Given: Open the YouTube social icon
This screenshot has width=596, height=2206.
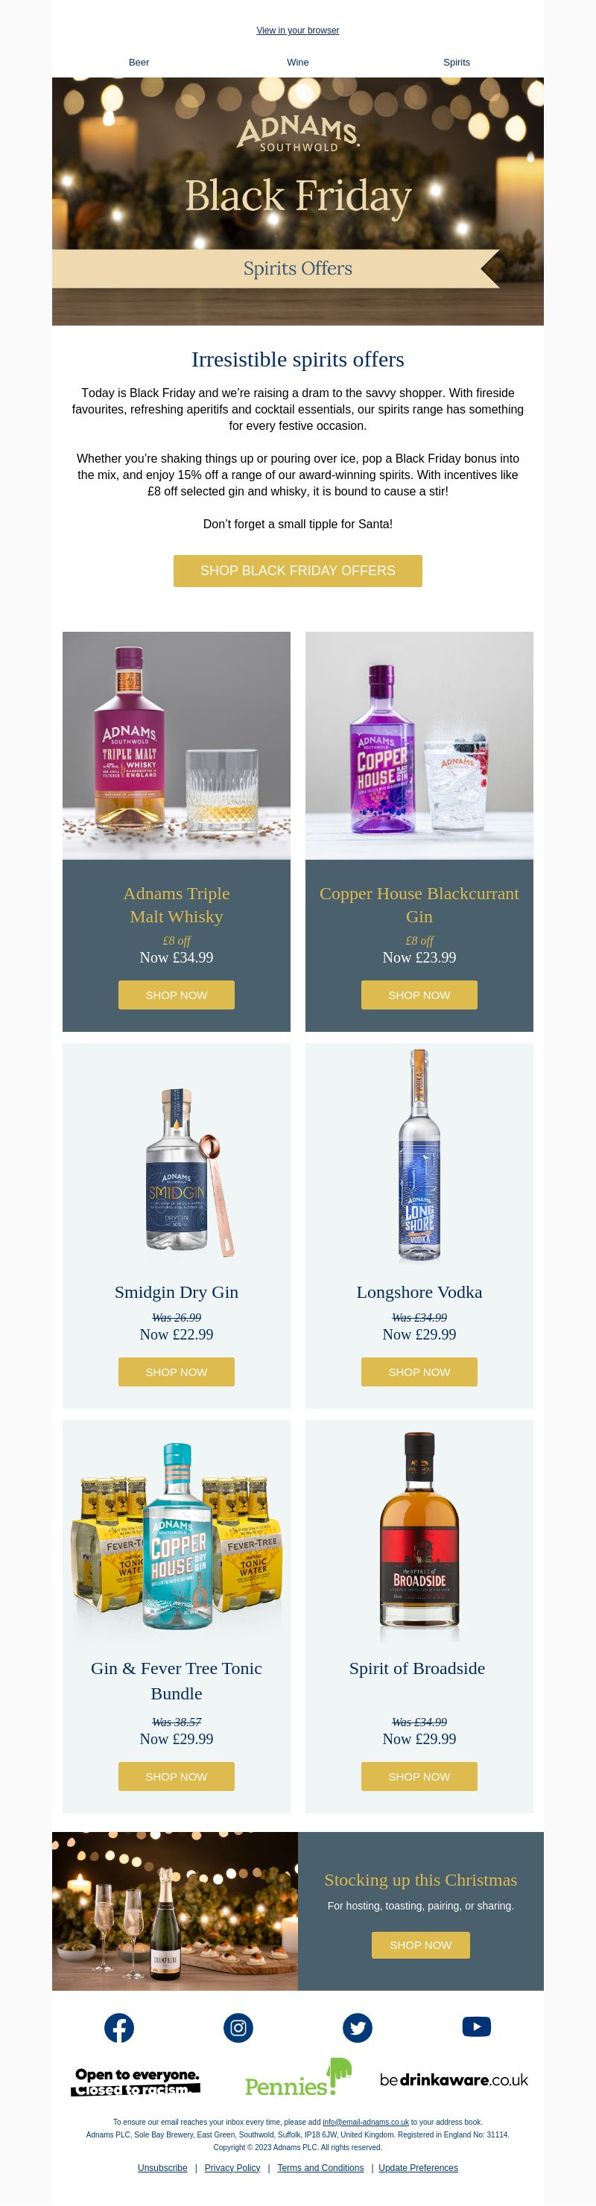Looking at the screenshot, I should tap(476, 2027).
